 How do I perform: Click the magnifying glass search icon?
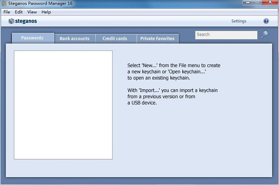pos(265,35)
